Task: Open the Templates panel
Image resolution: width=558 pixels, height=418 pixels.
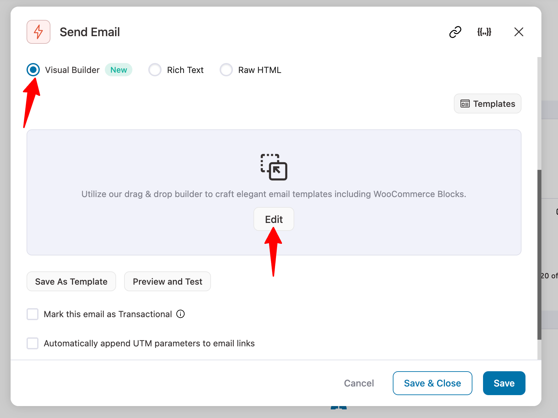Action: [487, 104]
